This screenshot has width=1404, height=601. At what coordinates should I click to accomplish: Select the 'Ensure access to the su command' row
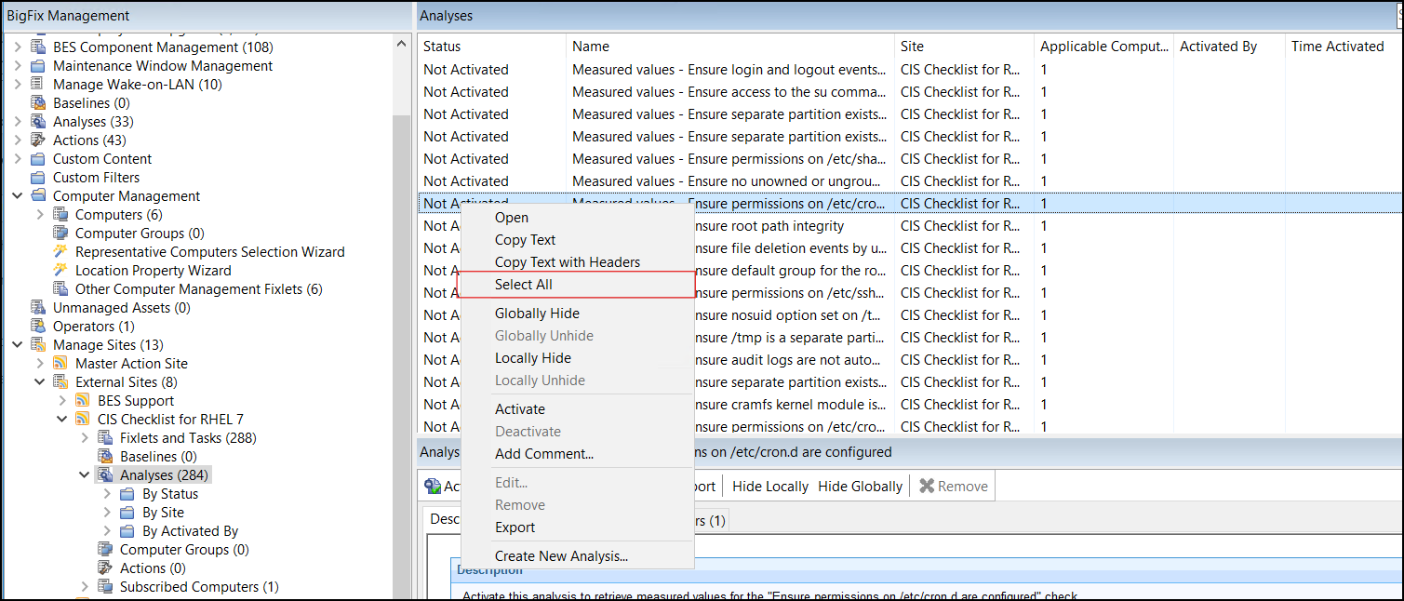[x=910, y=92]
